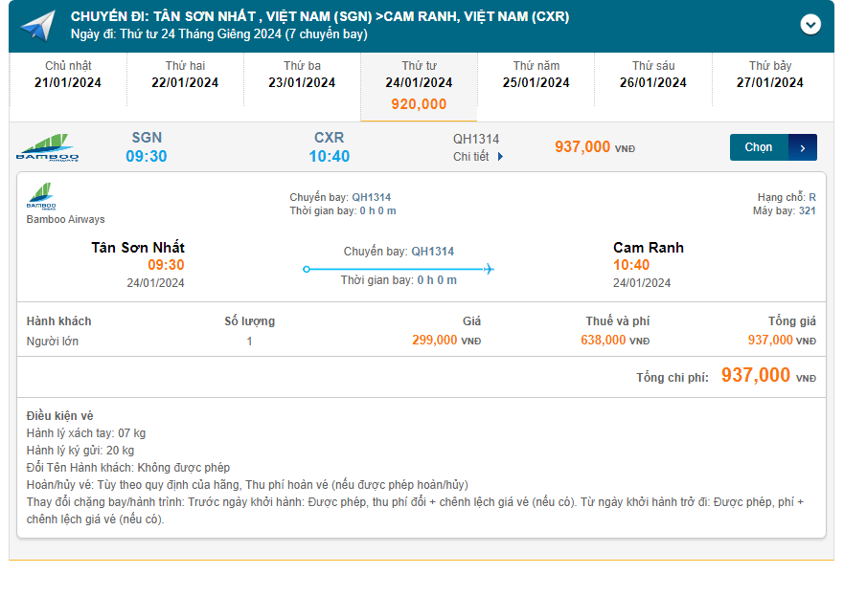This screenshot has width=844, height=596.
Task: Click the SGN 09:30 departure time
Action: (x=147, y=156)
